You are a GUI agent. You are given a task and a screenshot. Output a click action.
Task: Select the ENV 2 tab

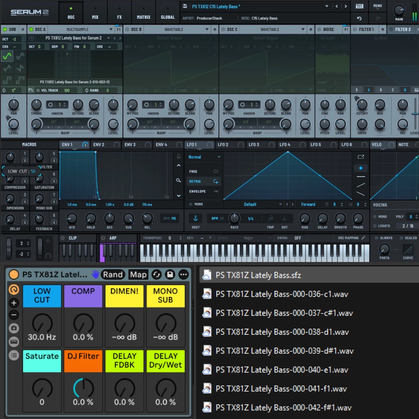coord(99,144)
